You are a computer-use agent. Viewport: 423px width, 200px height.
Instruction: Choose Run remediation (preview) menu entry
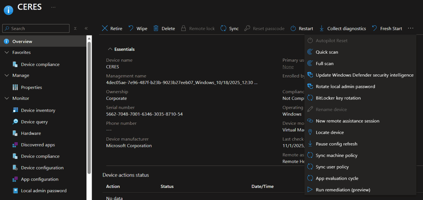click(342, 190)
